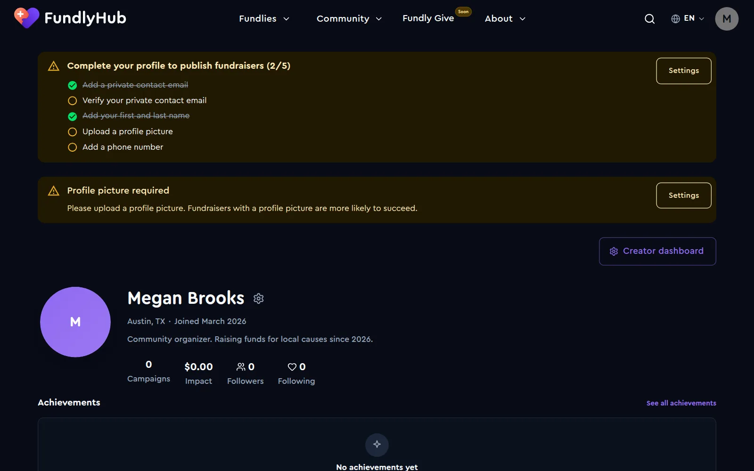Click the Followers label

coord(246,381)
